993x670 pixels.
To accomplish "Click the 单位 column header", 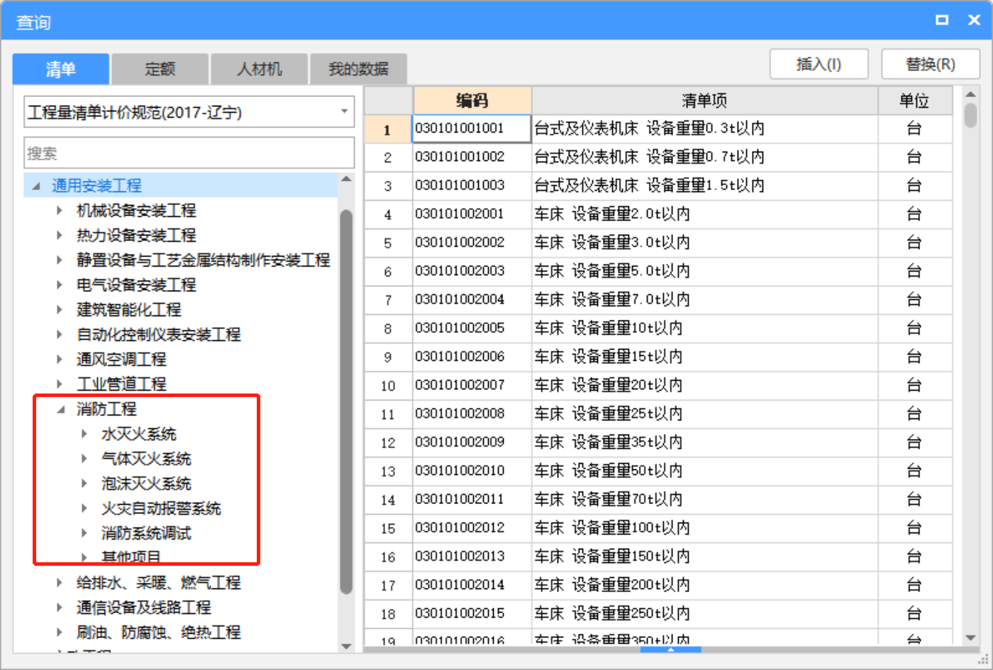I will 915,101.
